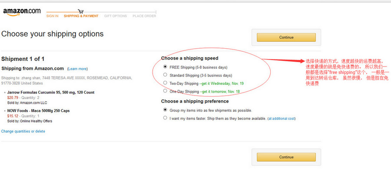
Task: Open the at additional cost link
Action: click(282, 119)
